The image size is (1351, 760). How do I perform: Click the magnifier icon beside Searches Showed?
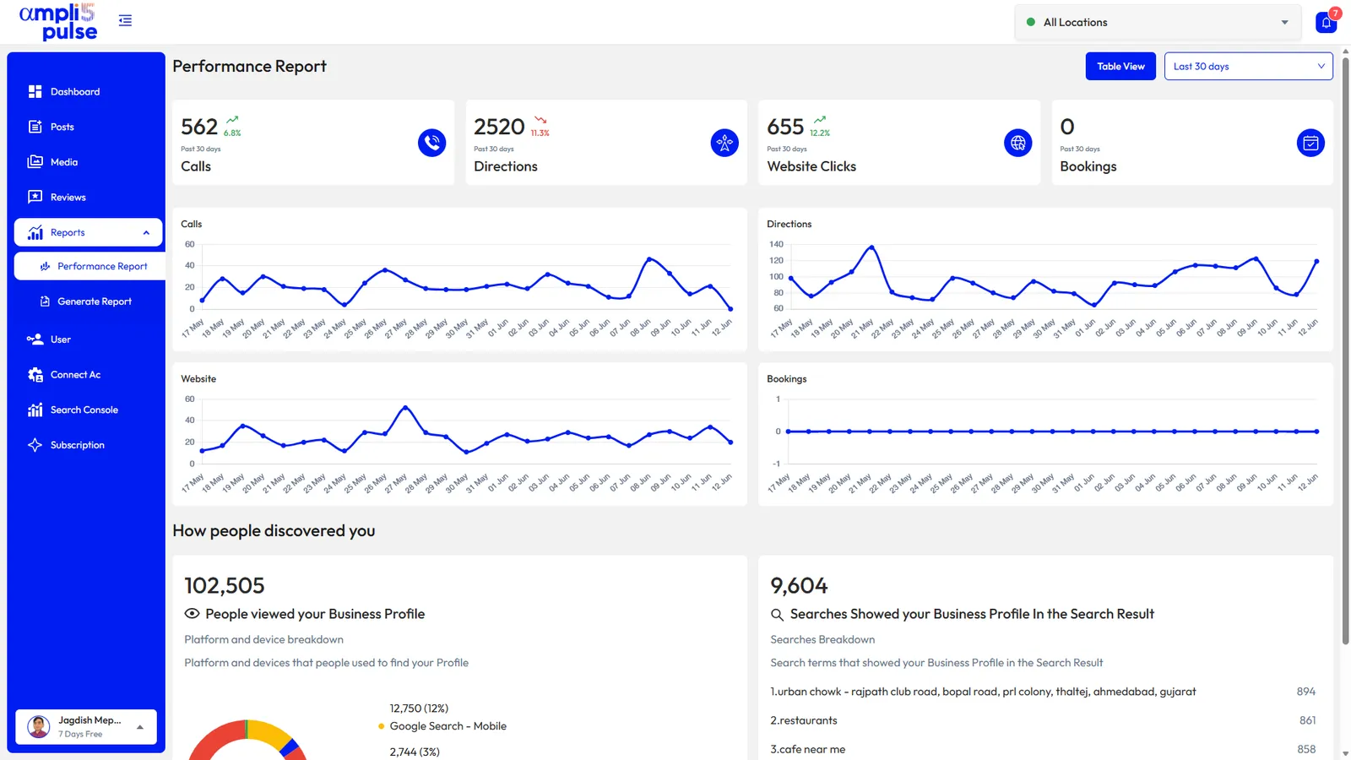777,614
